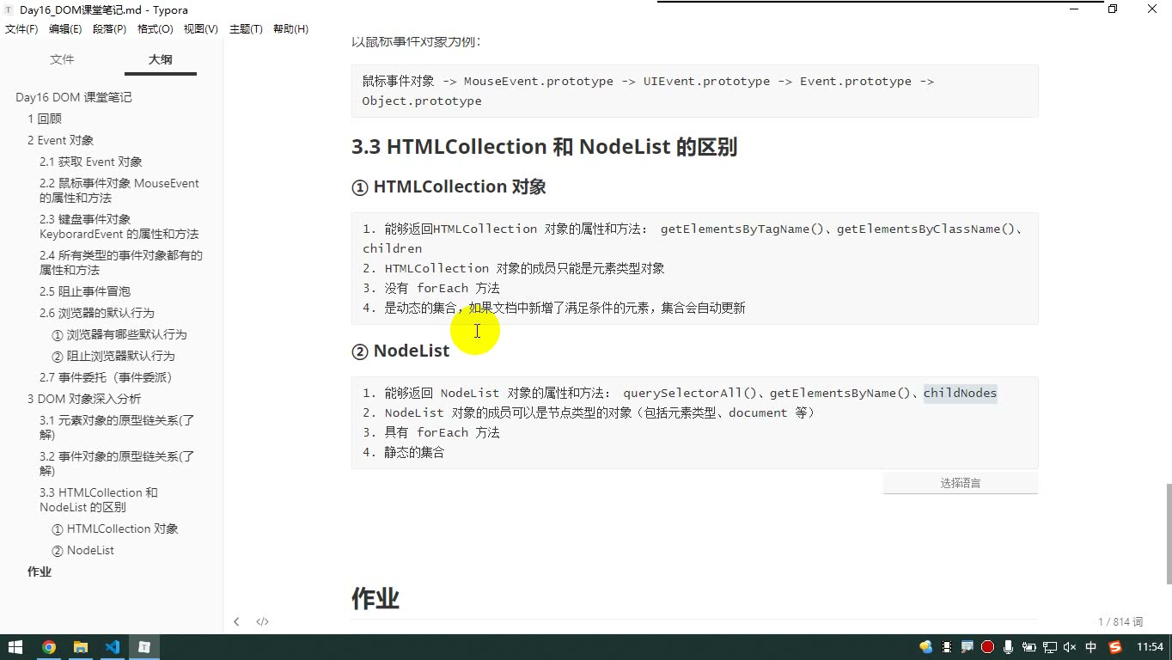
Task: Click the editor vertical scrollbar thumb
Action: [1168, 534]
